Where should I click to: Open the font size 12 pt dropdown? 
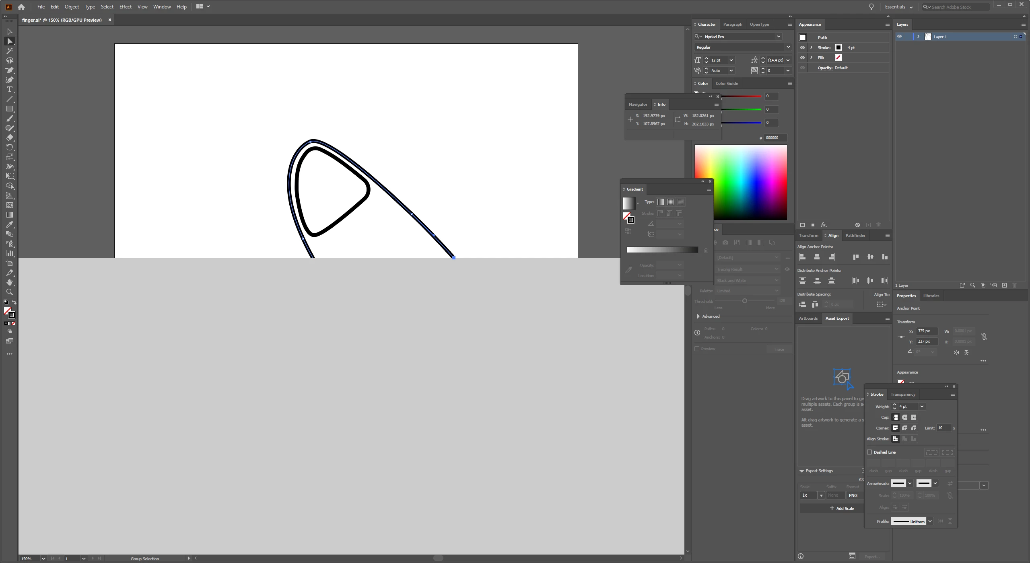pos(731,60)
